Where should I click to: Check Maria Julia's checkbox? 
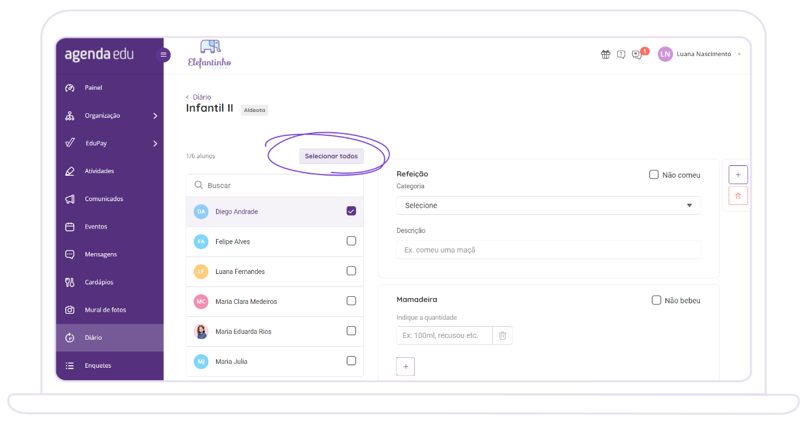point(351,361)
